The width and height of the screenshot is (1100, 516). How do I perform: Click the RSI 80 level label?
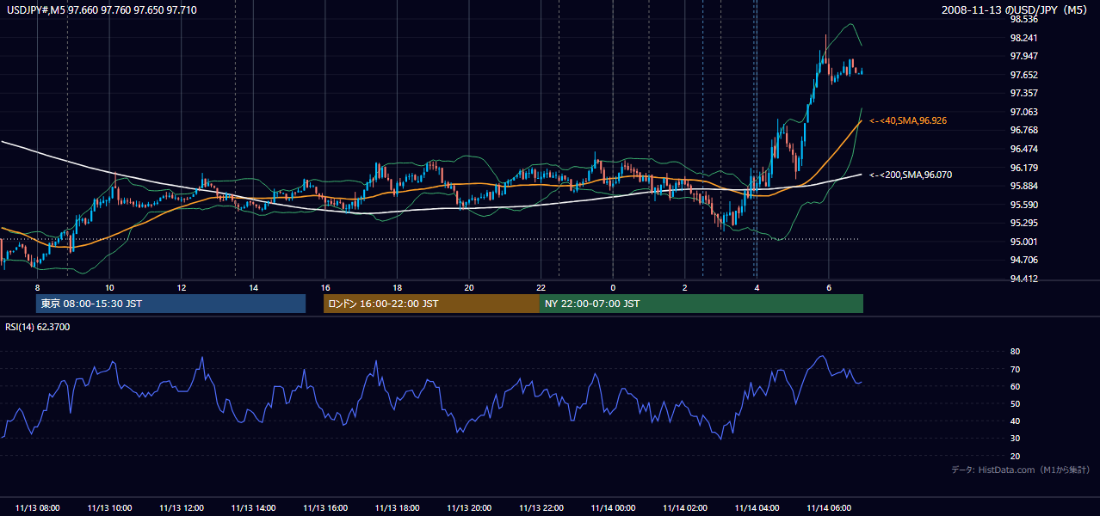coord(1016,352)
